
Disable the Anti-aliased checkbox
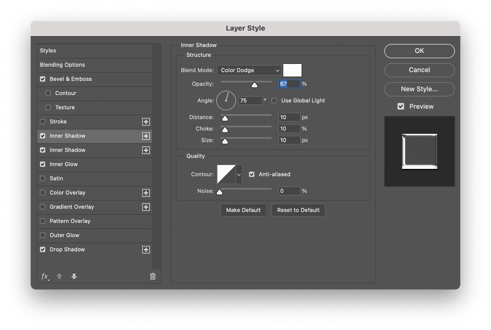point(252,174)
